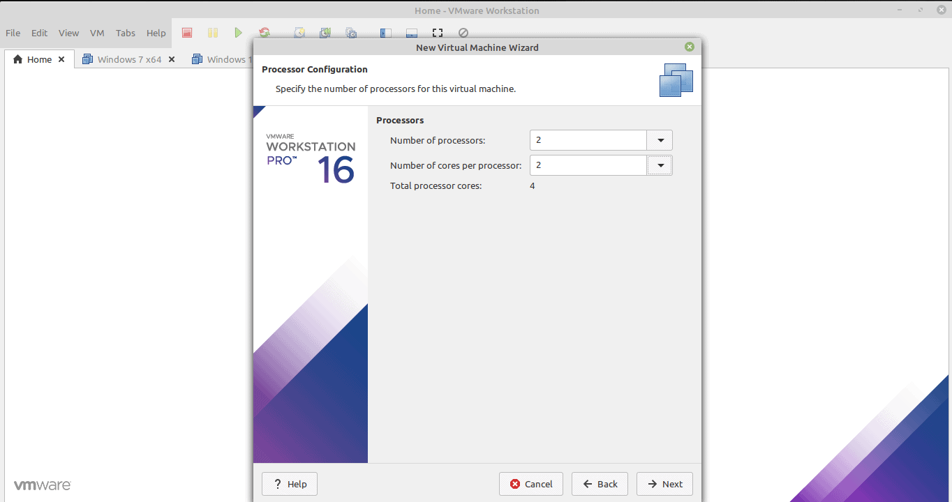952x502 pixels.
Task: Click the full screen mode toolbar icon
Action: coord(438,33)
